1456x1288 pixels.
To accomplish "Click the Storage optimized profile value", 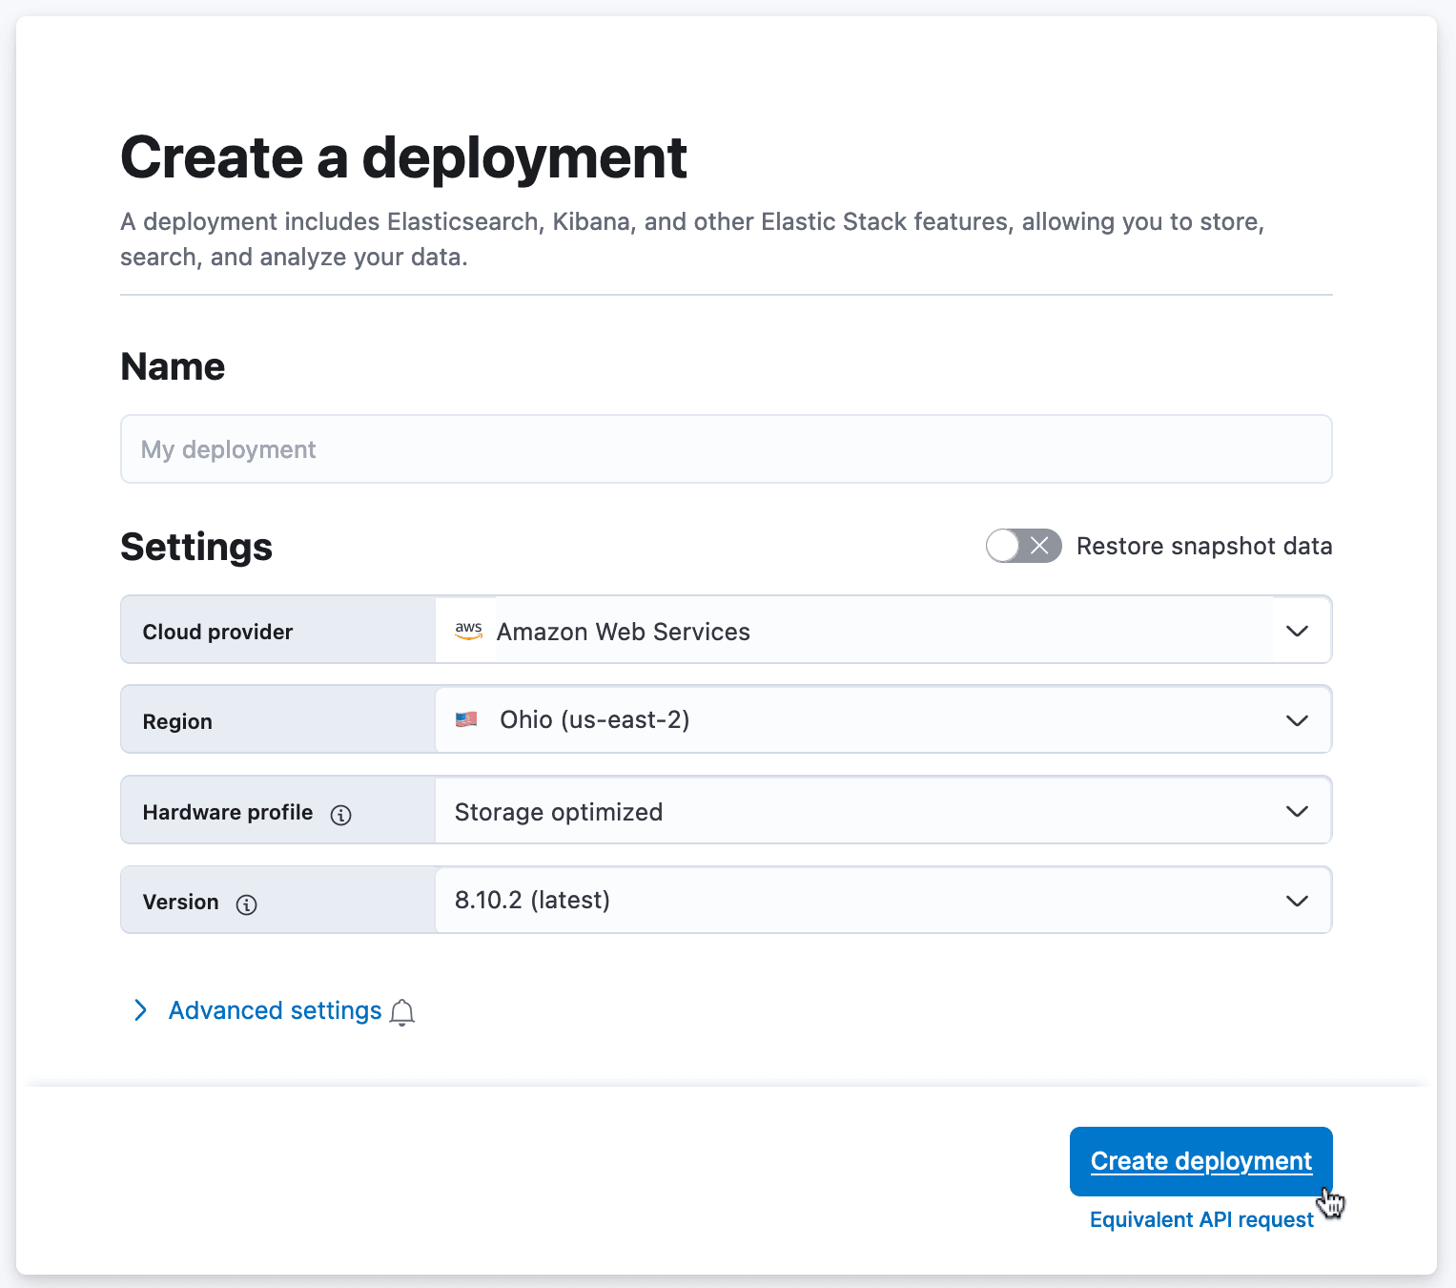I will (x=558, y=812).
